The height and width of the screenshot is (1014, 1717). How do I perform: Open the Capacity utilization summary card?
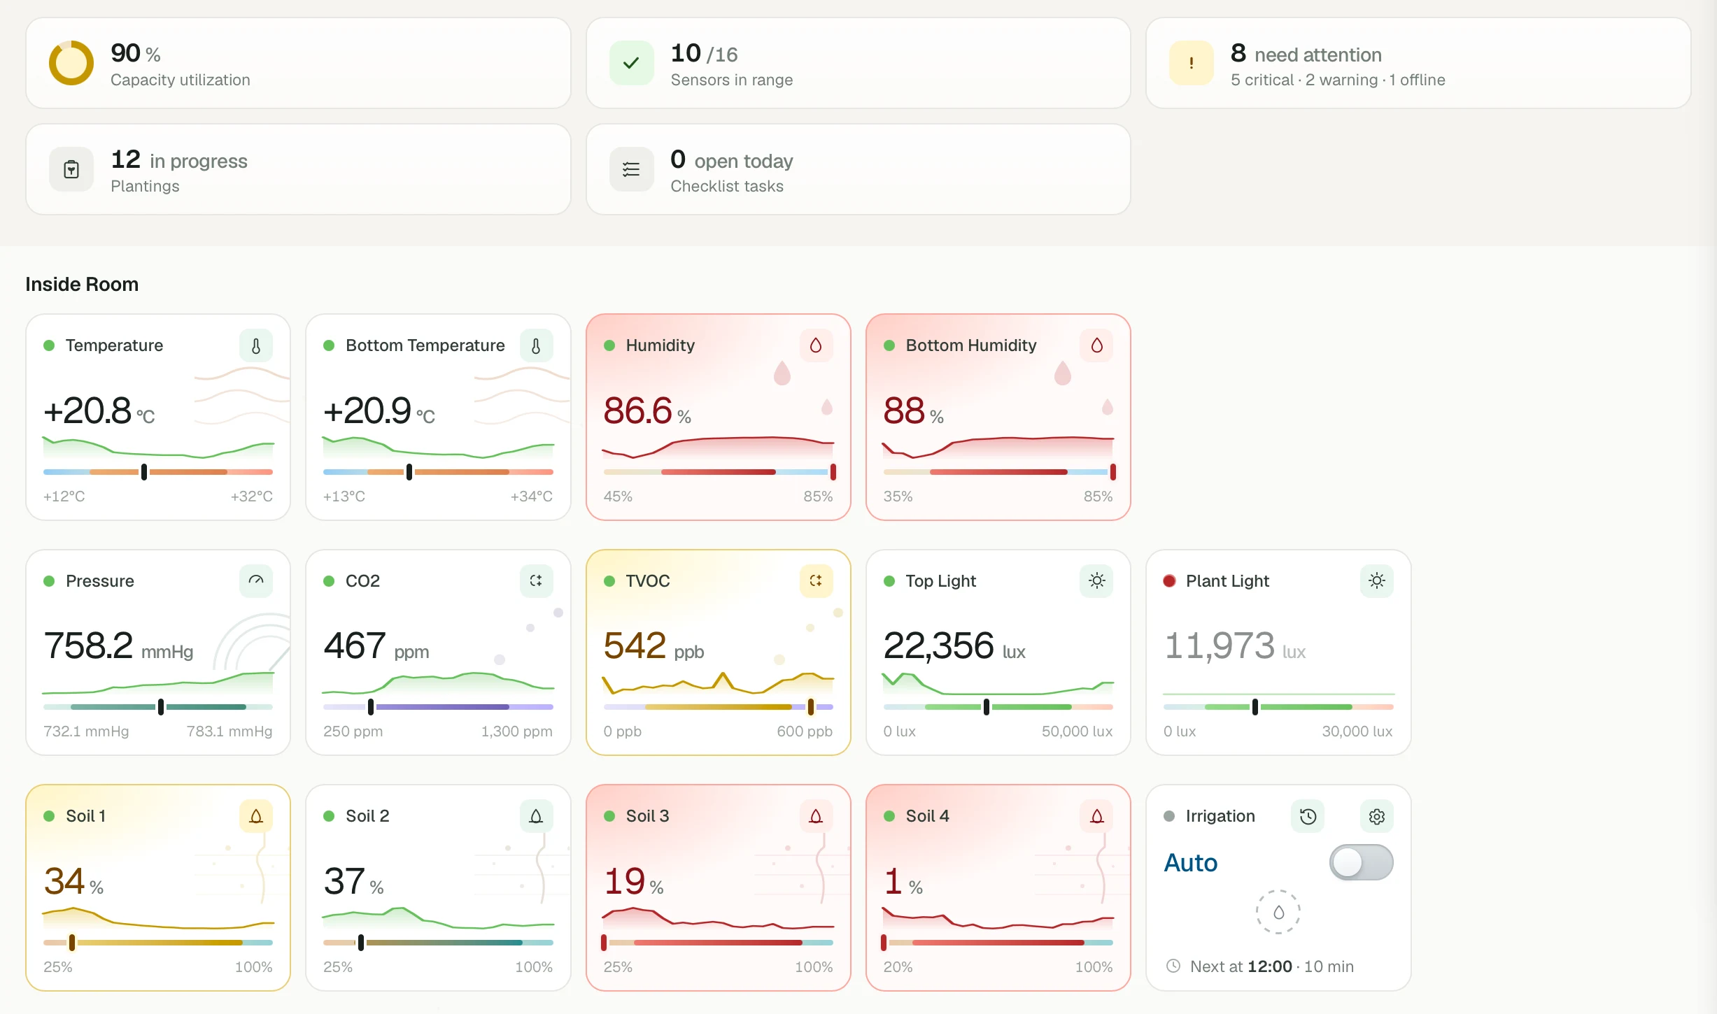point(298,63)
